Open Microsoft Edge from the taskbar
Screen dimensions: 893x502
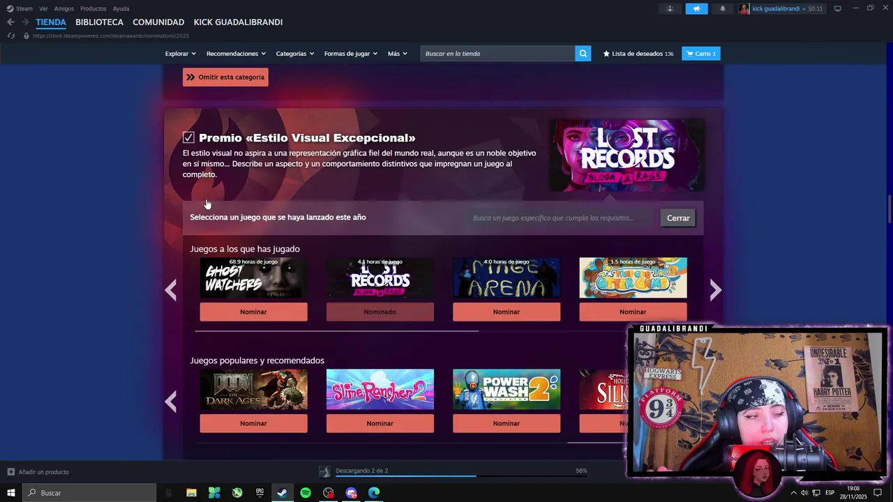[374, 493]
